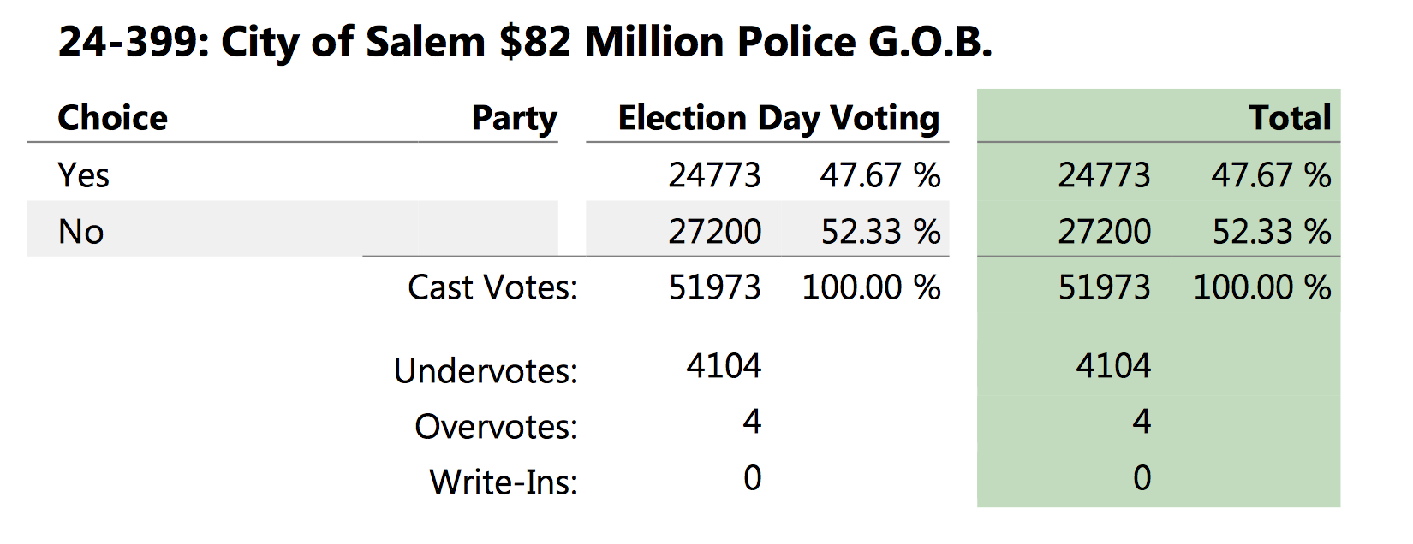Screen dimensions: 1413x544
Task: Select the No choice row label
Action: (x=80, y=231)
